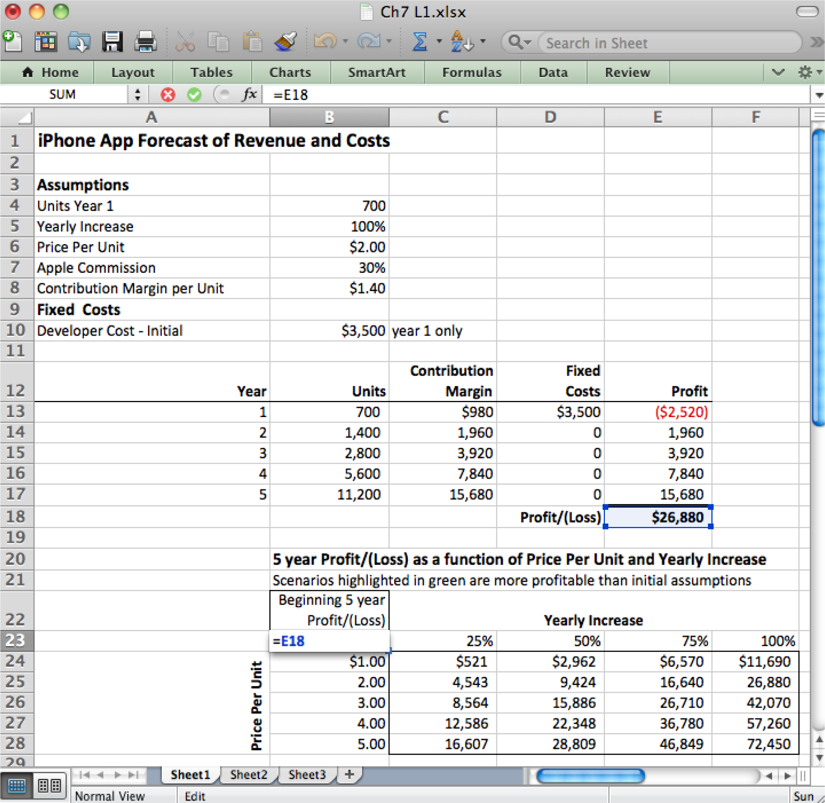Click the red cancel entry icon
Screen dimensions: 825x803
click(168, 94)
